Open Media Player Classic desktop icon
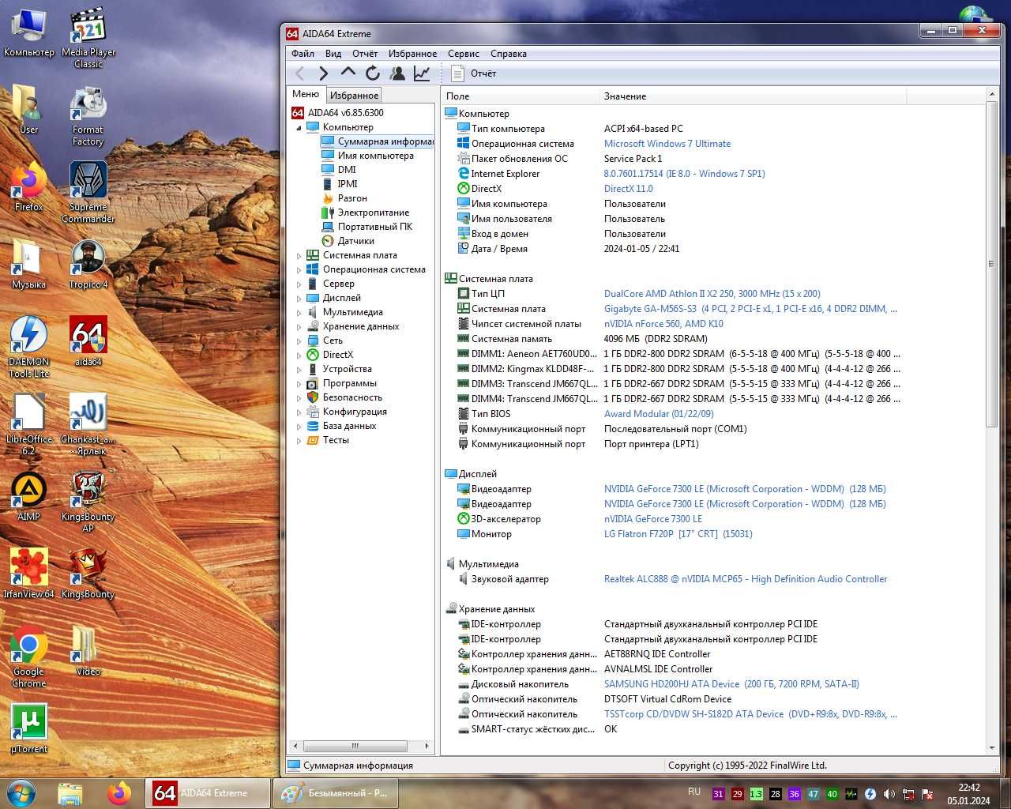The width and height of the screenshot is (1011, 809). 88,38
